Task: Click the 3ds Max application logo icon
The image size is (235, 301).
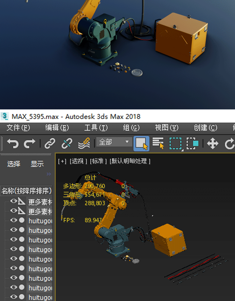Action: click(x=5, y=116)
